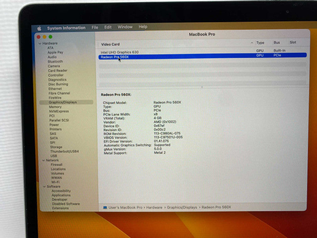Select SPI in sidebar
This screenshot has width=317, height=238.
click(x=52, y=143)
